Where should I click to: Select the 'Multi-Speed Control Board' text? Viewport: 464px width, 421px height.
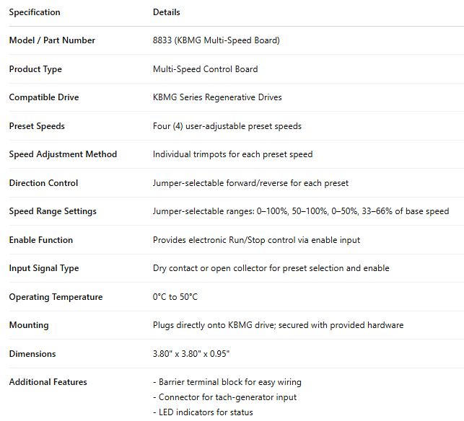pos(205,69)
